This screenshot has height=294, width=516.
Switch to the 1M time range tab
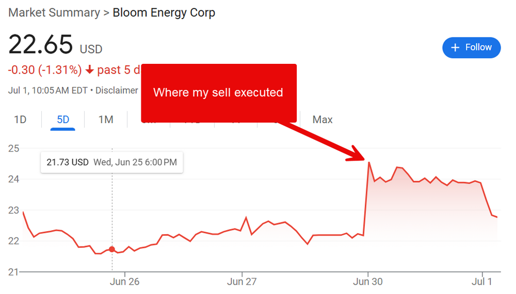(106, 120)
